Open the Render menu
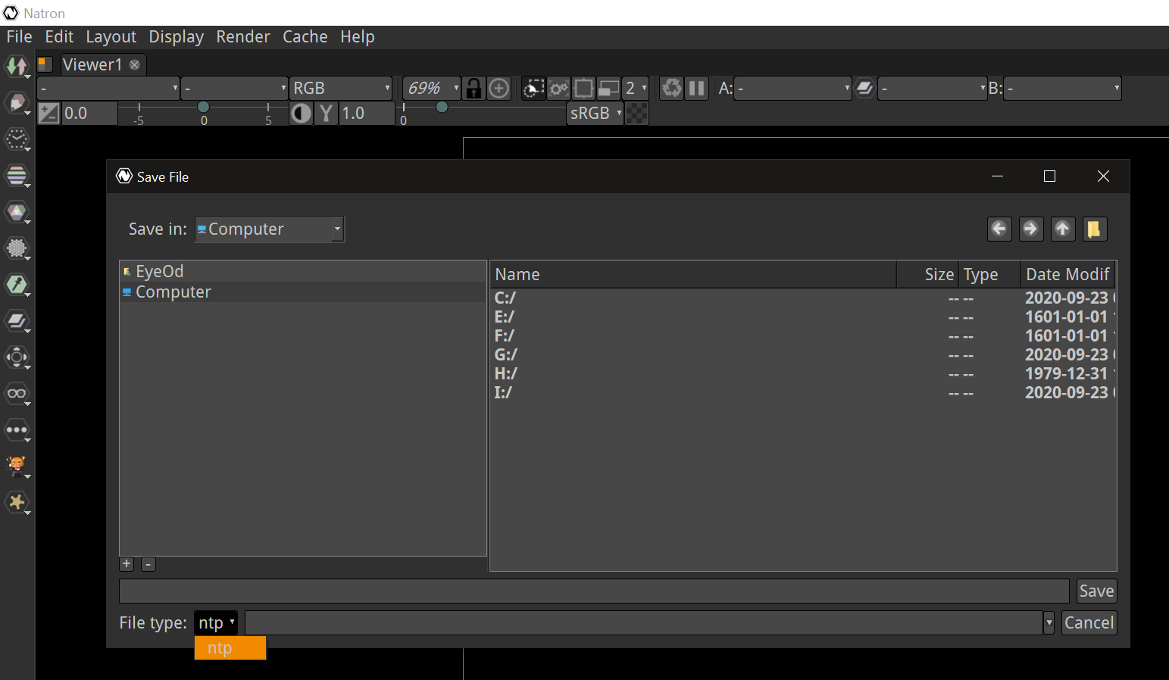Screen dimensions: 1169x680 coord(242,36)
